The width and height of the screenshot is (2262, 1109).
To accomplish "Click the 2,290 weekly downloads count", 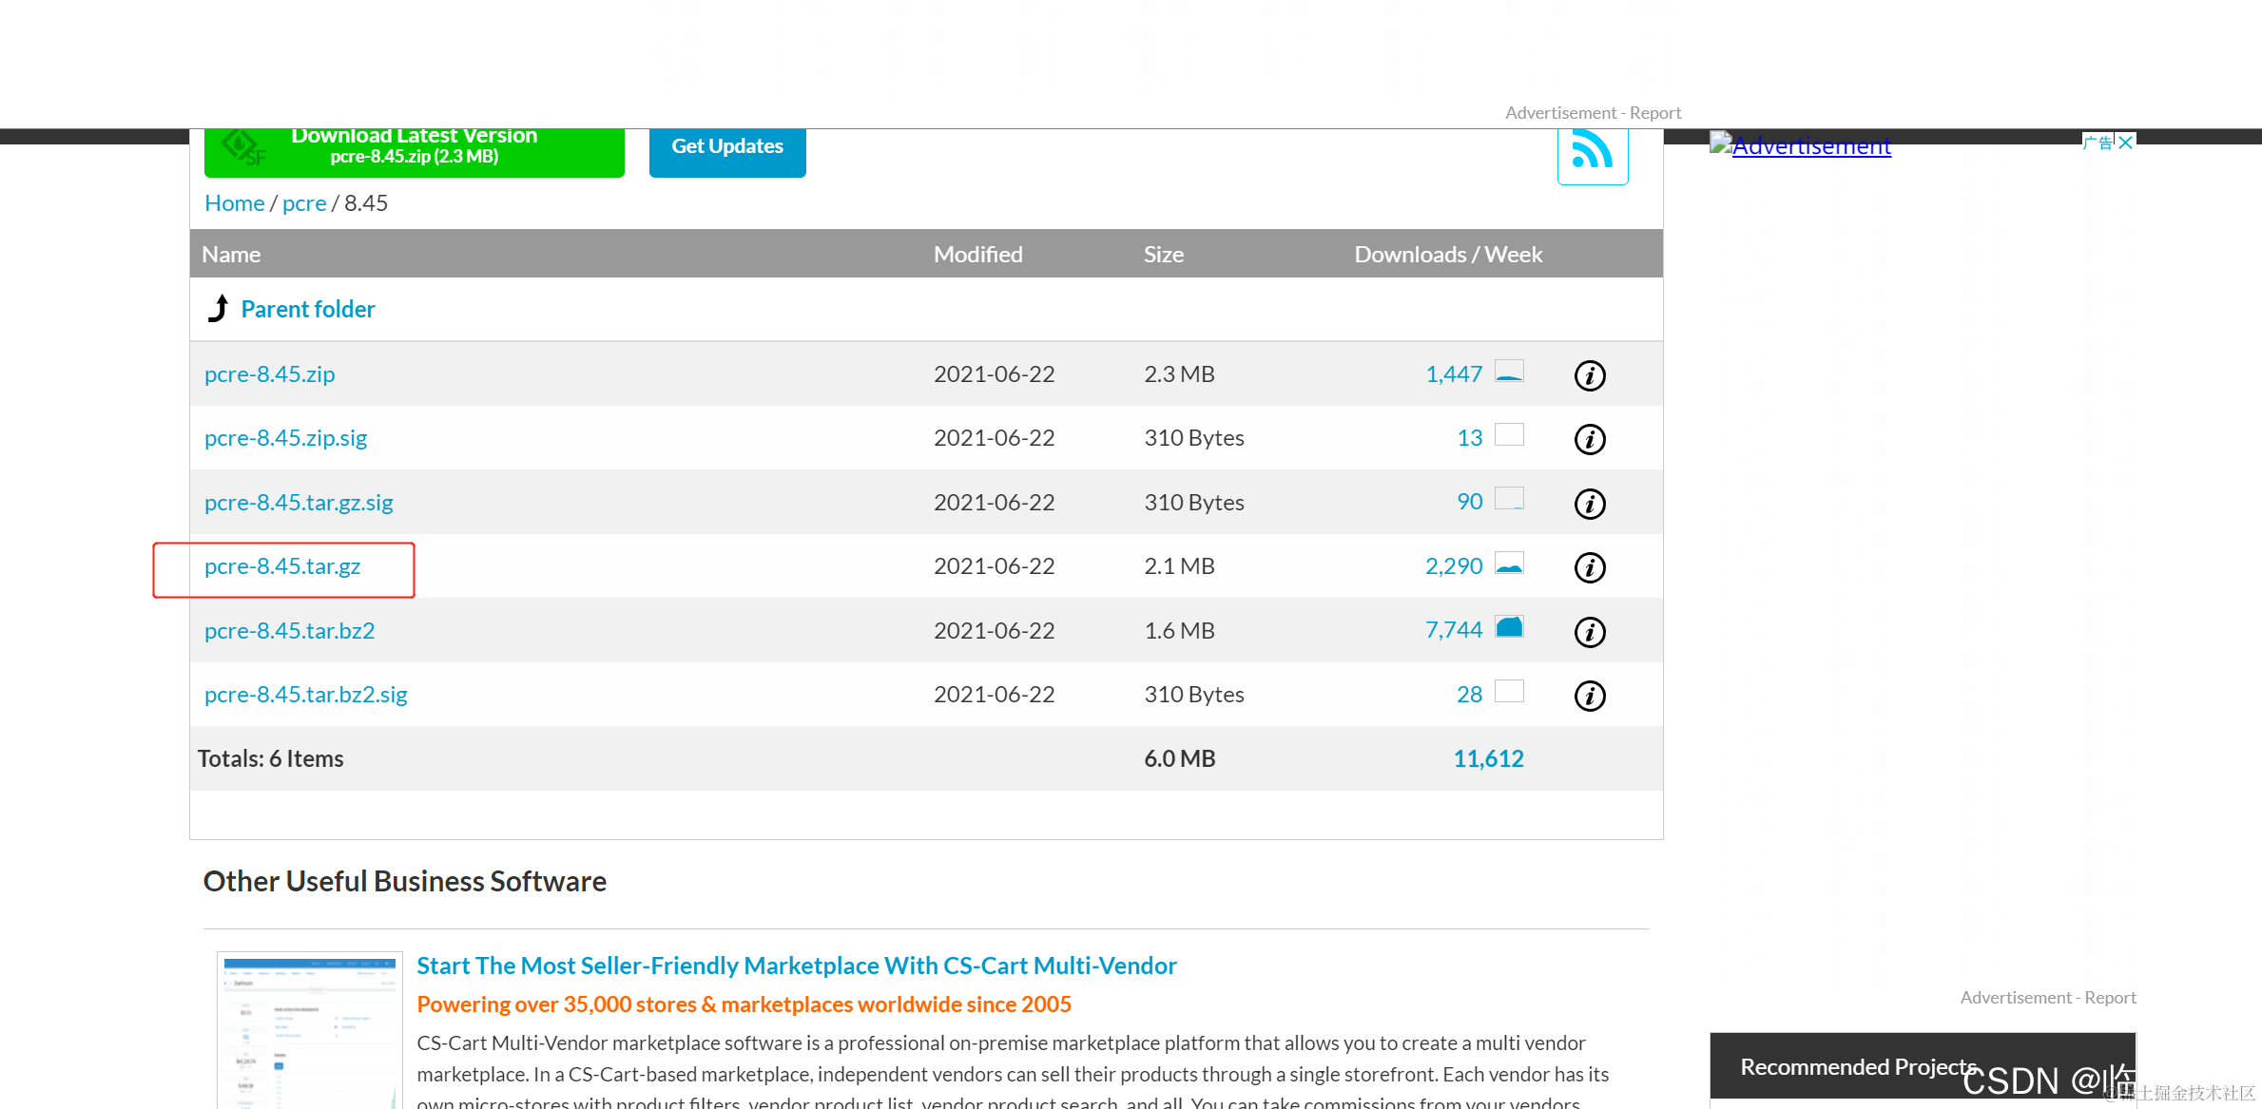I will 1453,566.
